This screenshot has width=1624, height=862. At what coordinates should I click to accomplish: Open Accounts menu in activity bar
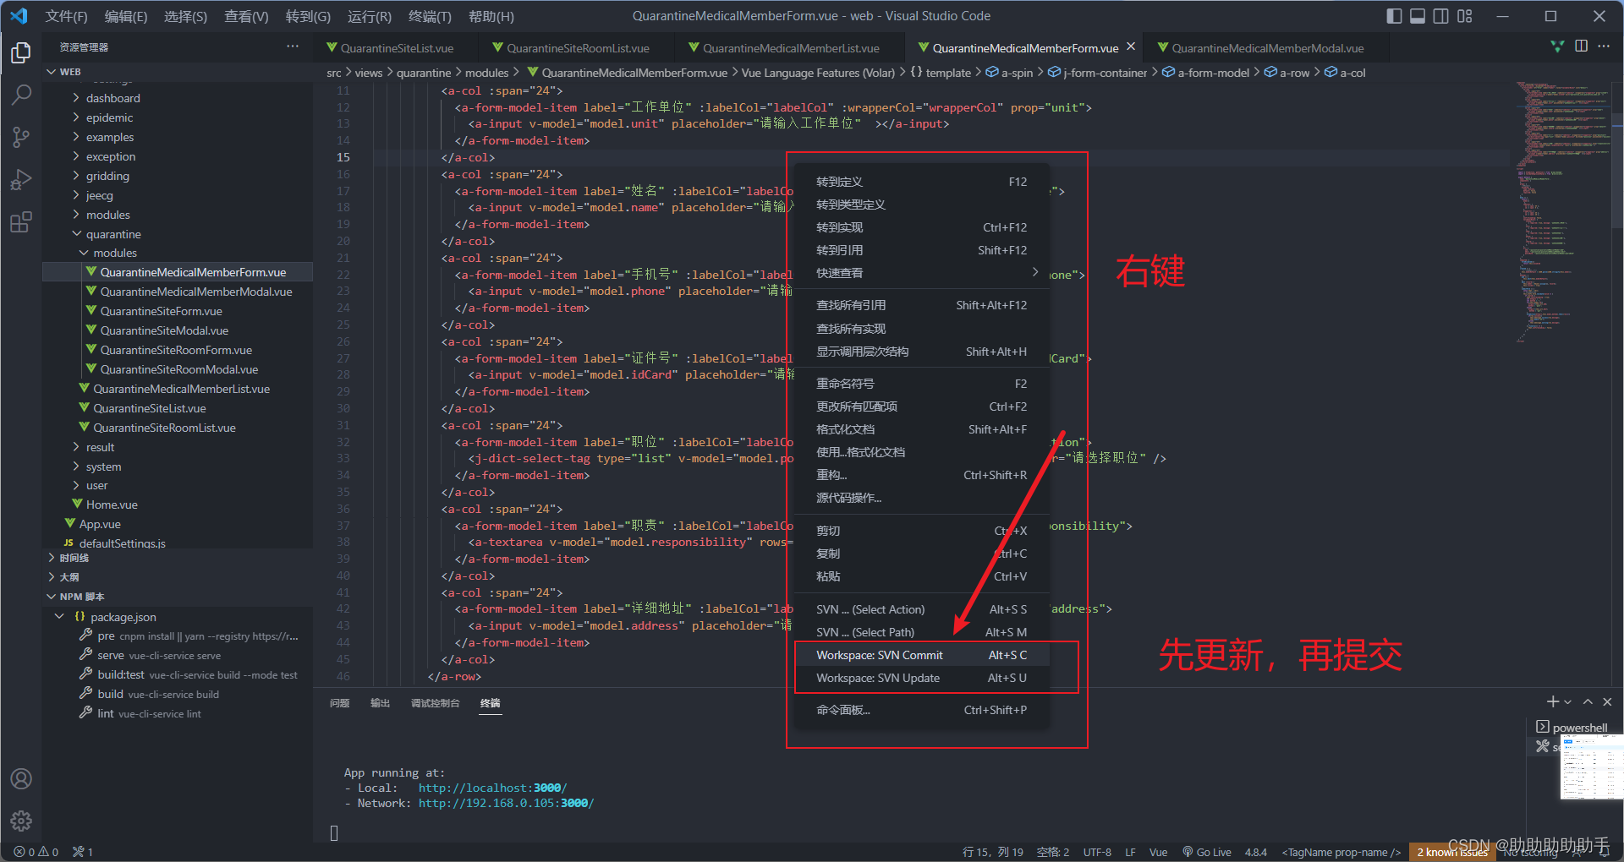pyautogui.click(x=21, y=778)
